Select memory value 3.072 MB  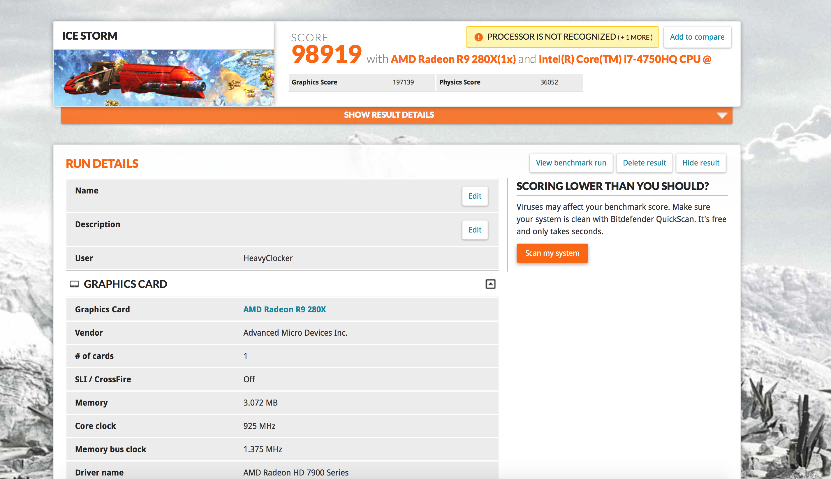tap(260, 403)
